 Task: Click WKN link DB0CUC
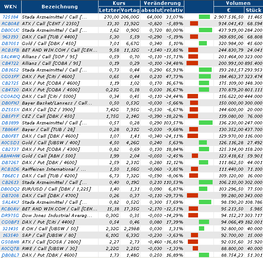[x=11, y=30]
